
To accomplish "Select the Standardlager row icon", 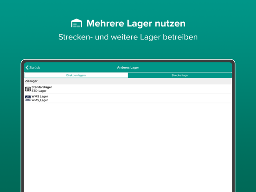I will (x=28, y=89).
